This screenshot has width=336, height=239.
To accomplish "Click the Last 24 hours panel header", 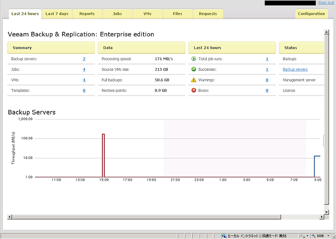I will pos(232,48).
